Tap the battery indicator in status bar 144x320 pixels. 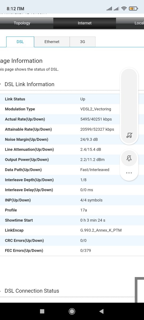tap(133, 9)
